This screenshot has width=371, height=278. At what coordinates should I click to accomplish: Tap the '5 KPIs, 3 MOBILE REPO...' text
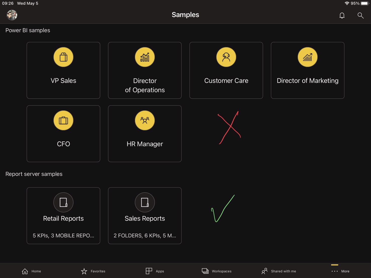[64, 236]
